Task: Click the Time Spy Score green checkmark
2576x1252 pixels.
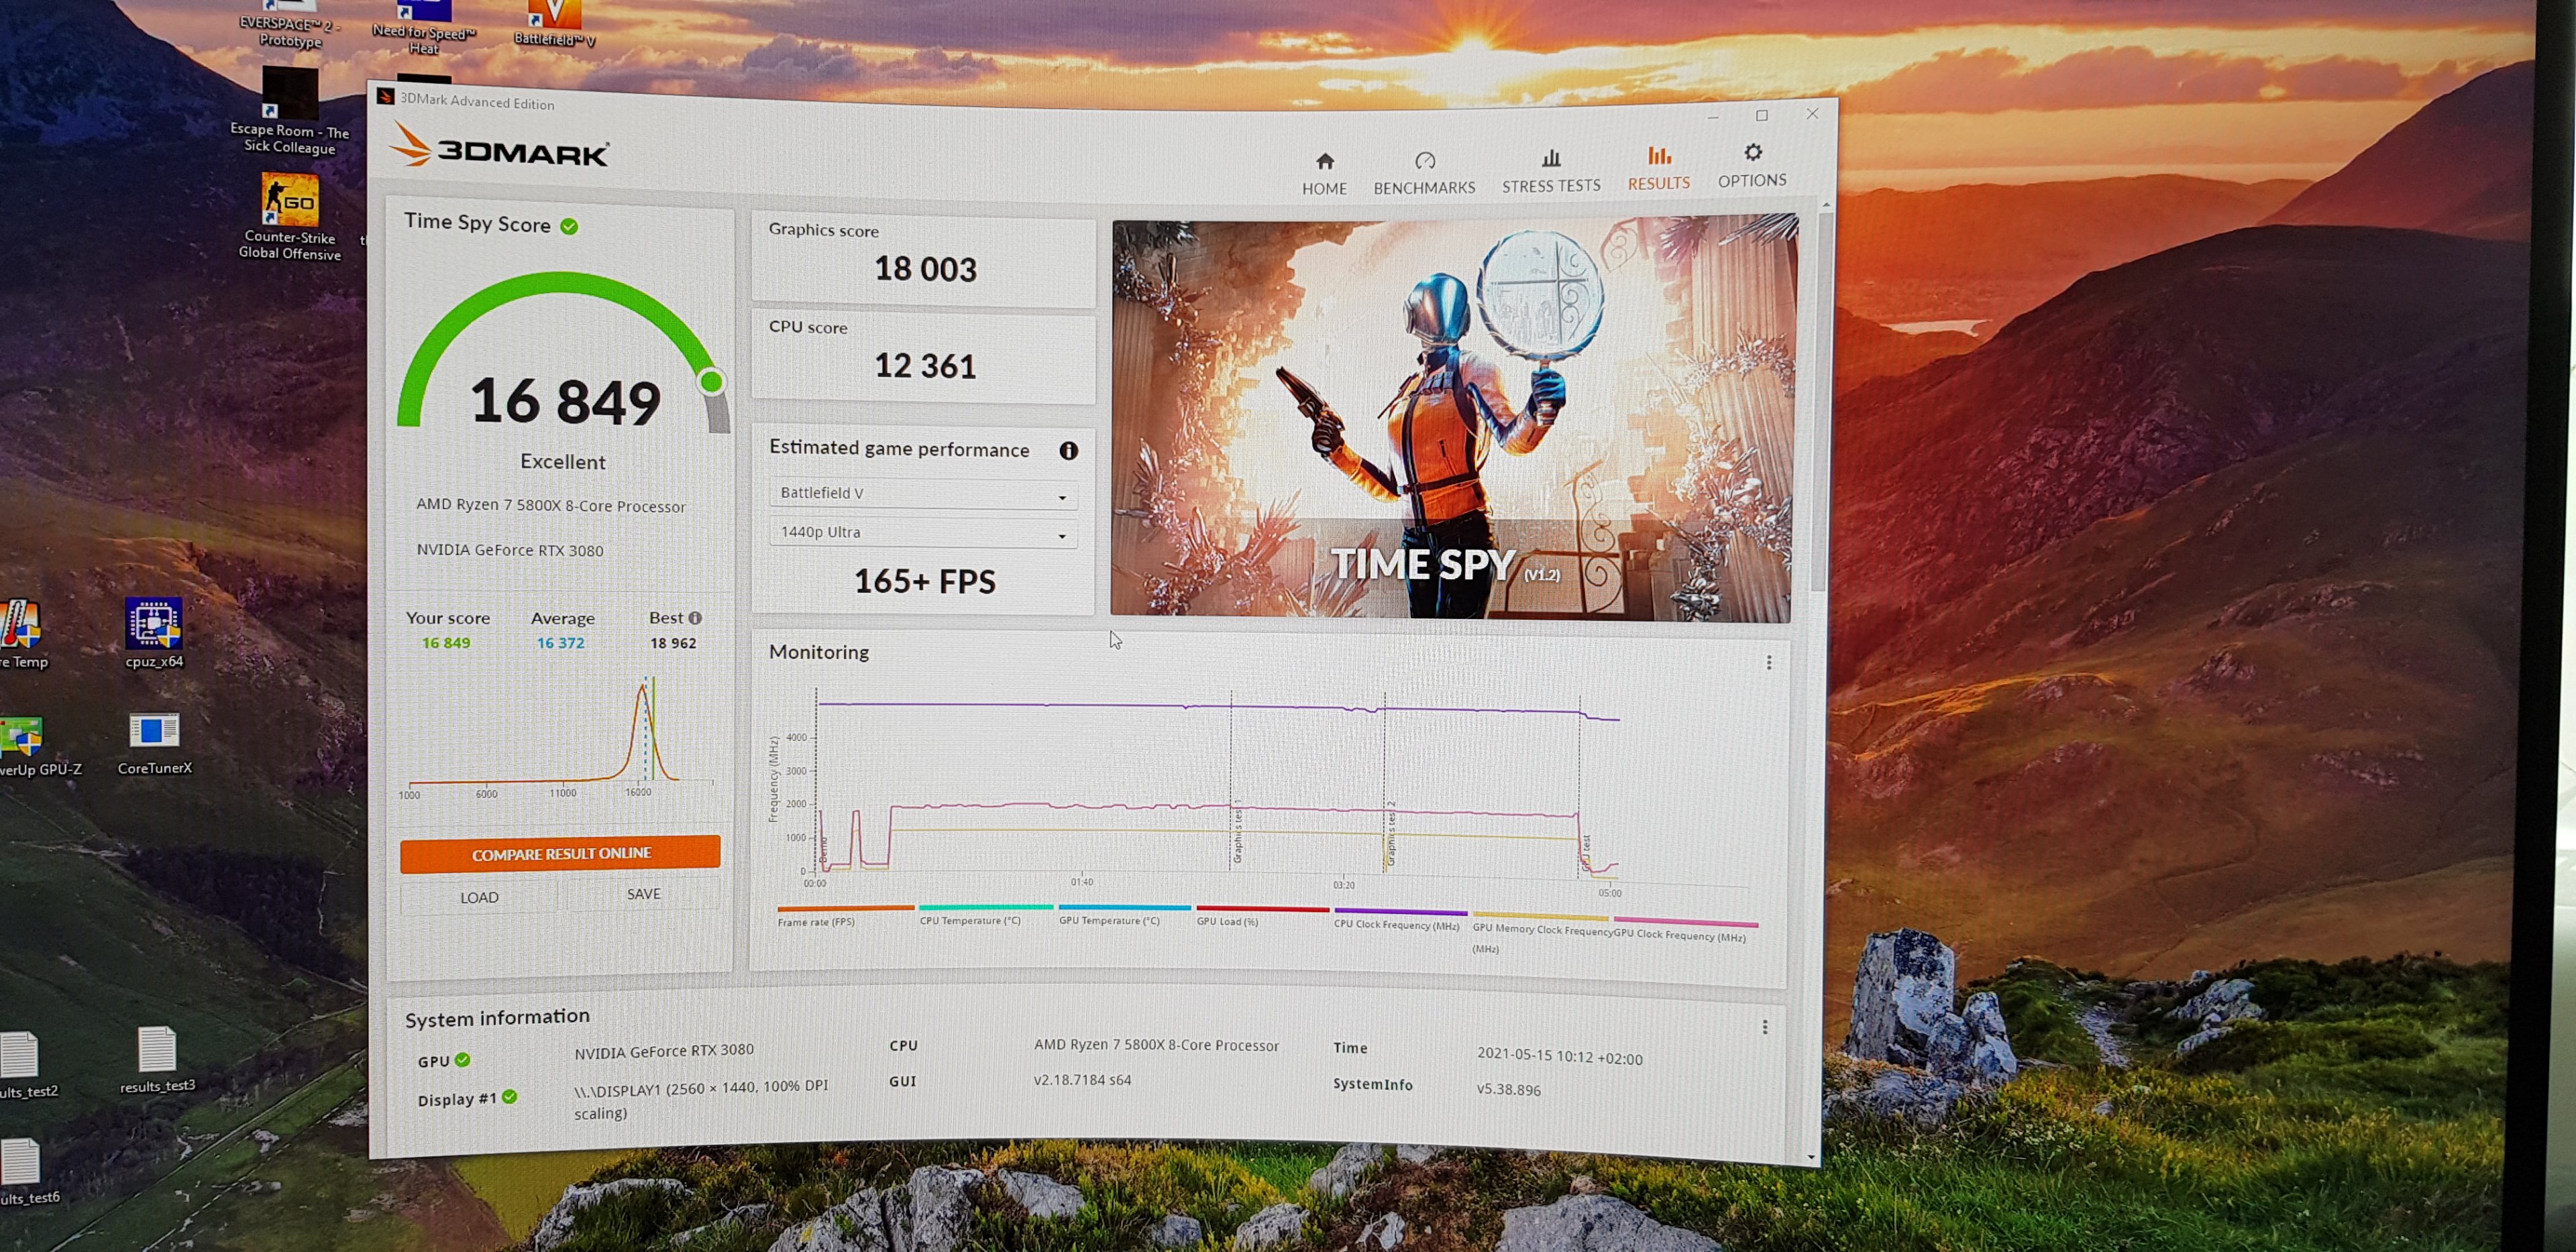Action: point(569,227)
